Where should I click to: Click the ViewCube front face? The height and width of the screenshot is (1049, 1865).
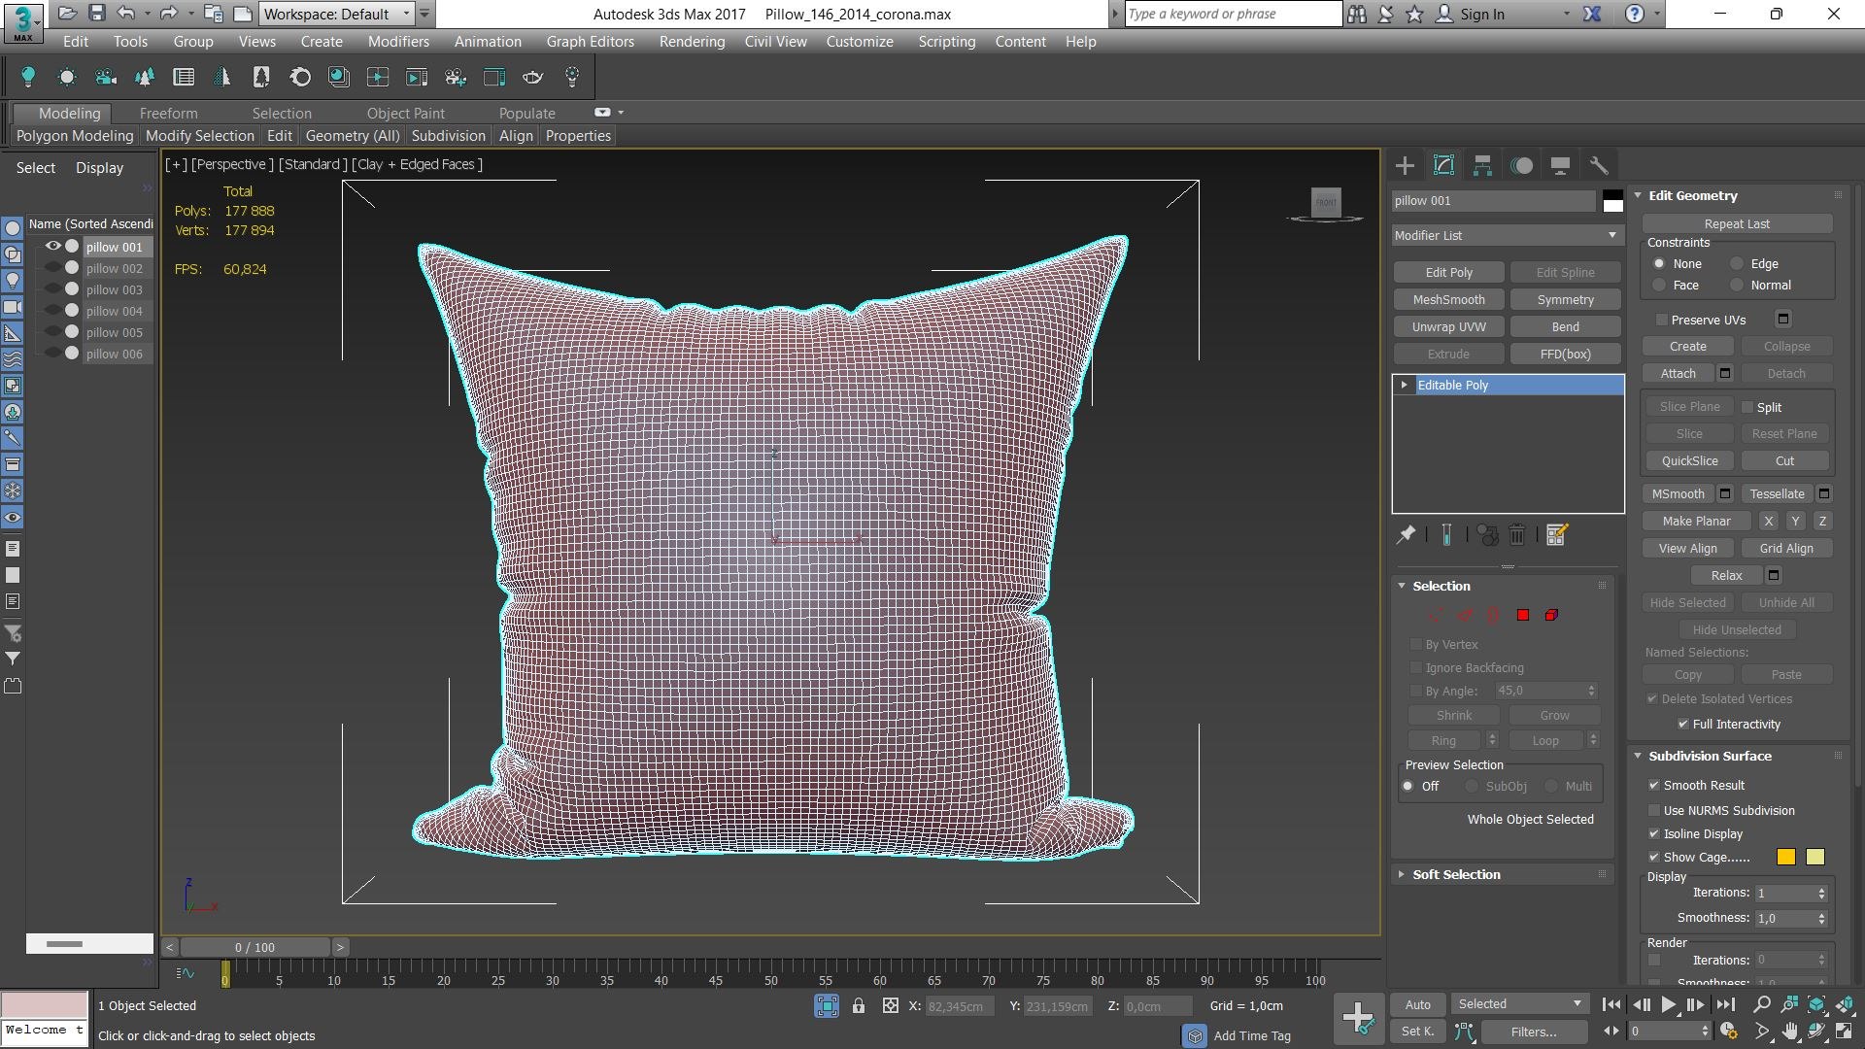(x=1326, y=202)
